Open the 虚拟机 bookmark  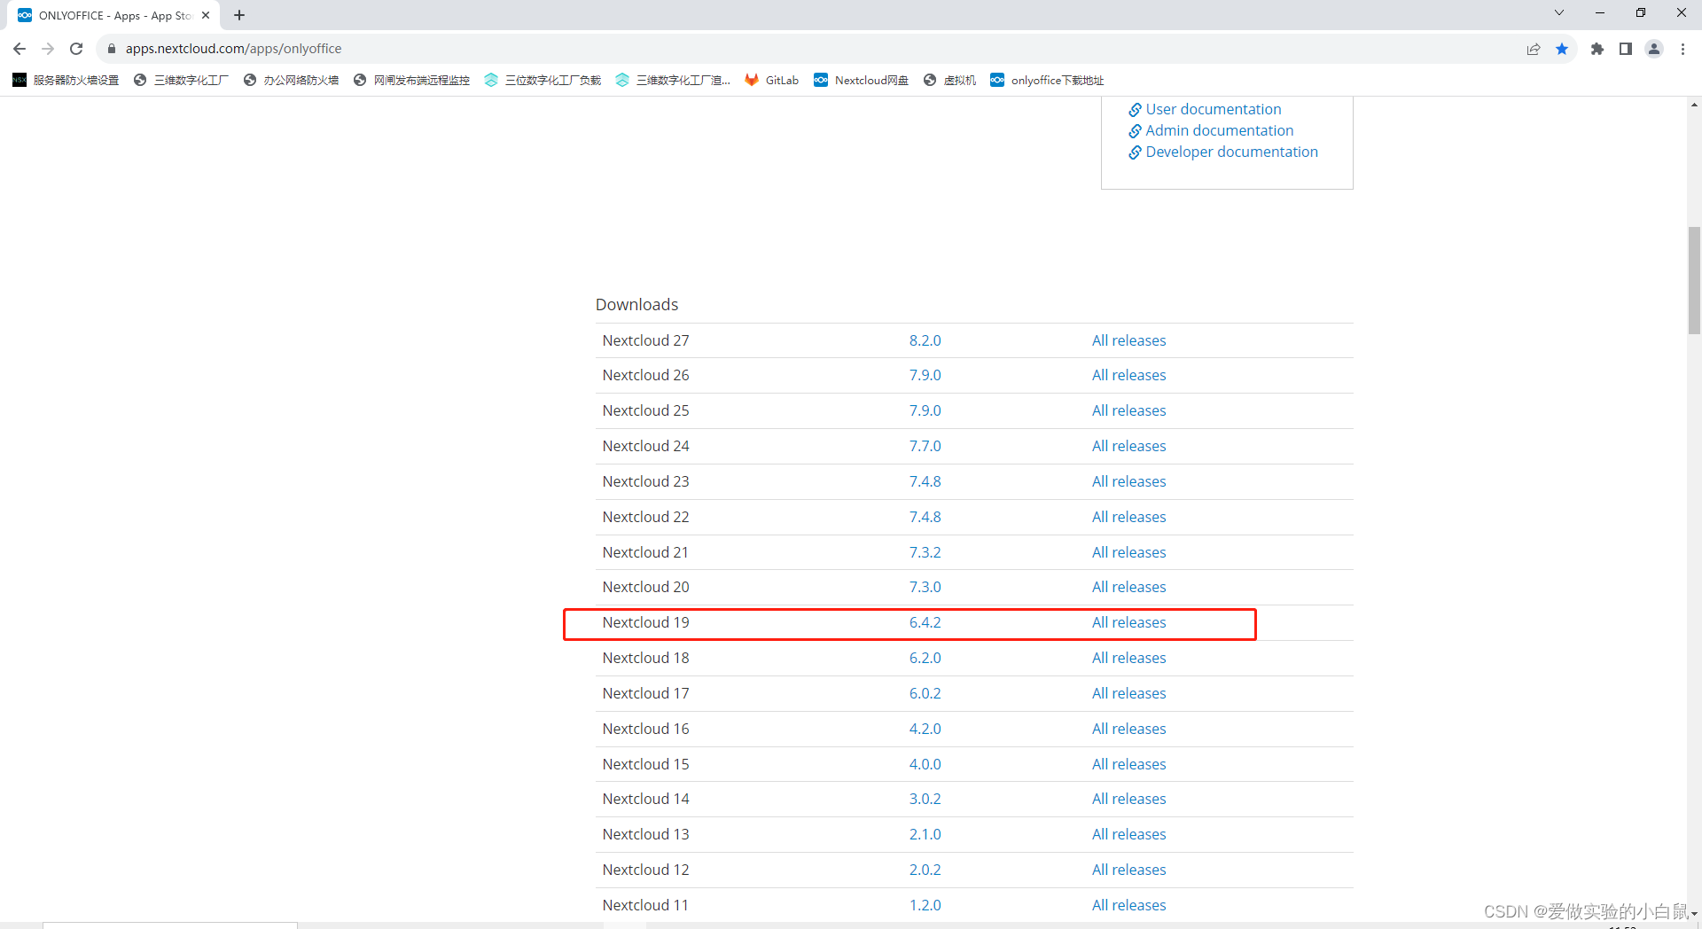950,80
